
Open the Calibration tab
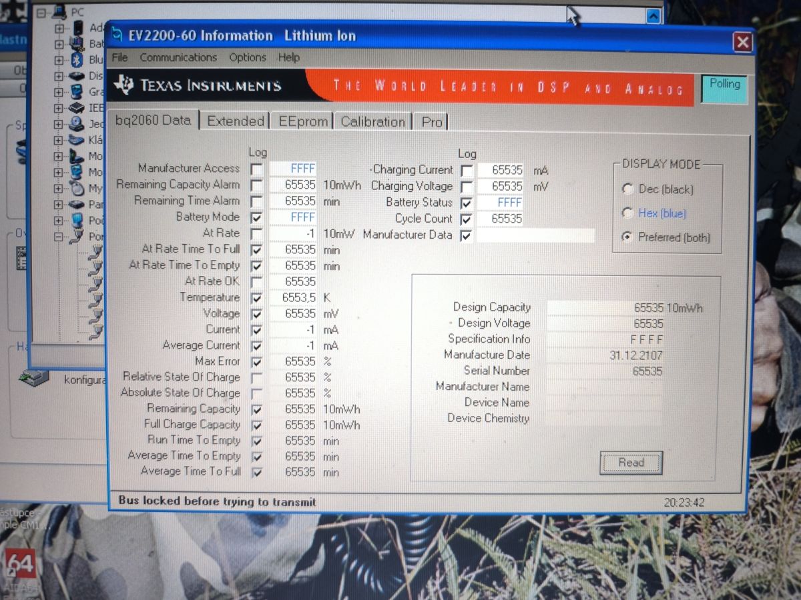coord(372,121)
